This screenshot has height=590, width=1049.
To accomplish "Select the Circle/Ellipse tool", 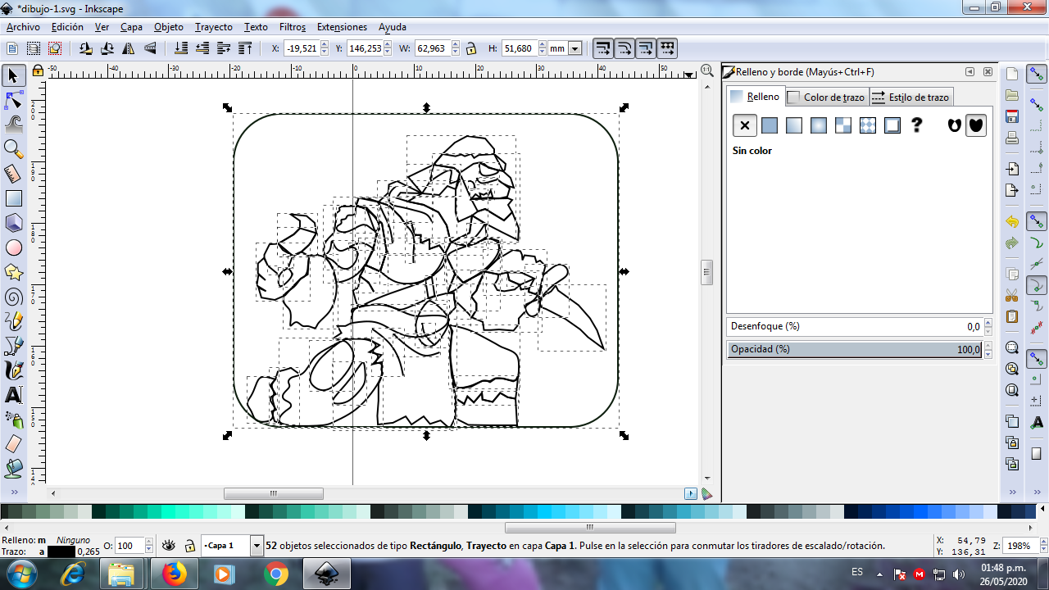I will (13, 247).
